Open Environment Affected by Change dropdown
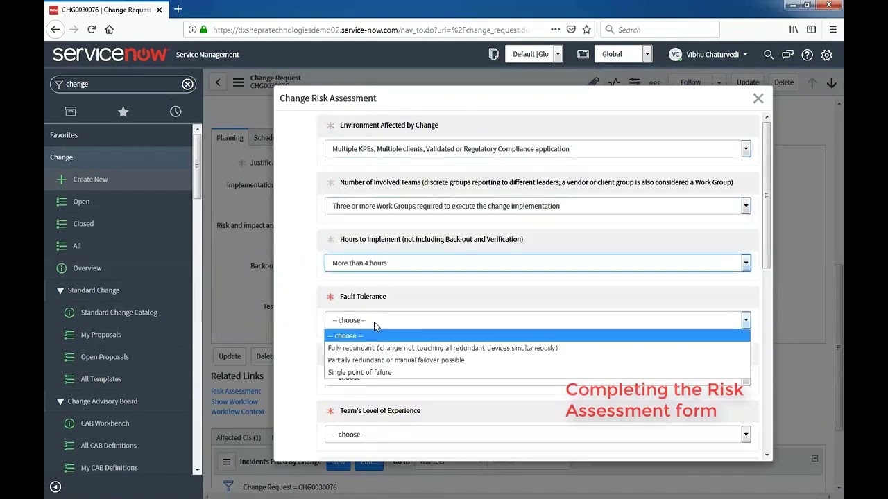 [538, 149]
